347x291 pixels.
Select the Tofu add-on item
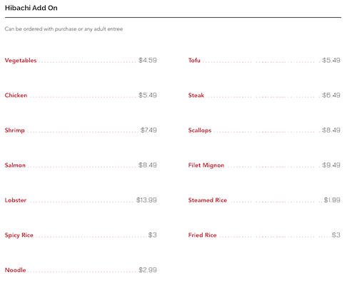194,60
